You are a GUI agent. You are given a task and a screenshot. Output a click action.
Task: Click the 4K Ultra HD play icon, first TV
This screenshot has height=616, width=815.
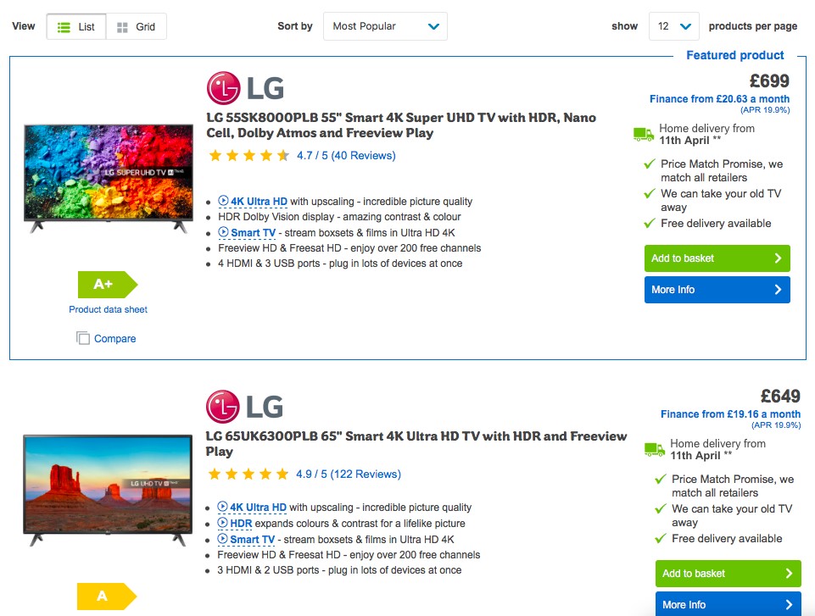[x=223, y=201]
